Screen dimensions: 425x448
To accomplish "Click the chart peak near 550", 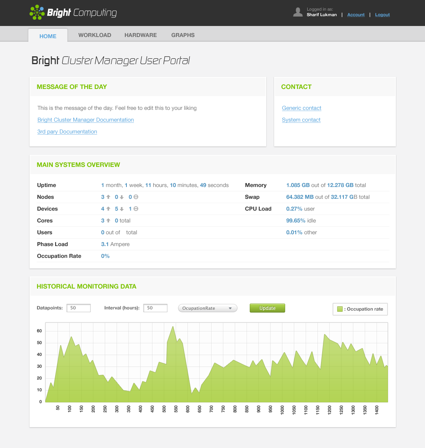I will tap(173, 327).
